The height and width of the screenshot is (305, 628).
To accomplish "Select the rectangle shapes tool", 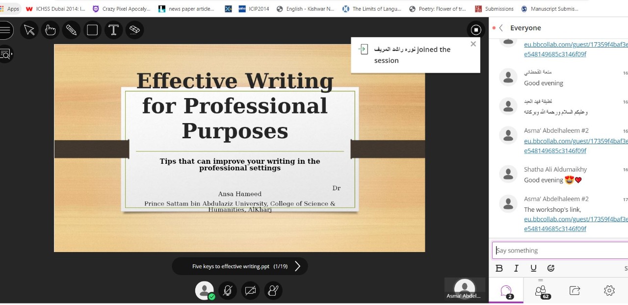I will click(92, 30).
